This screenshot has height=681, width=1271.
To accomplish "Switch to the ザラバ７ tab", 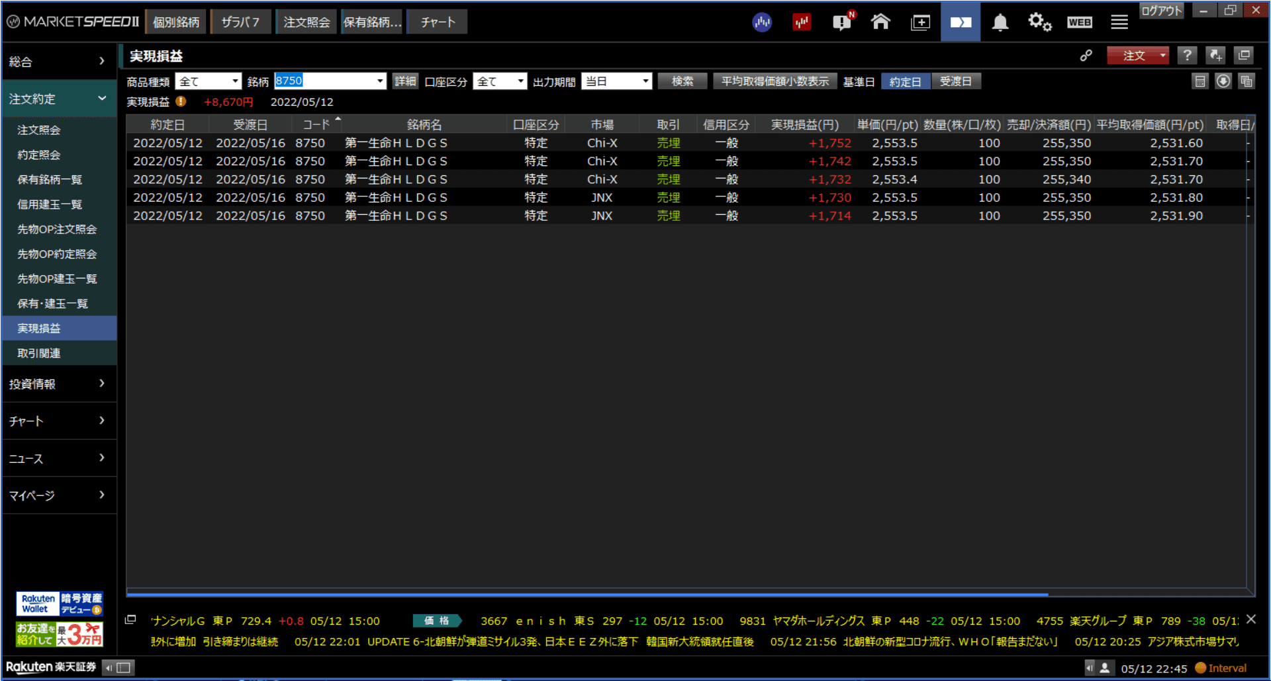I will 240,22.
